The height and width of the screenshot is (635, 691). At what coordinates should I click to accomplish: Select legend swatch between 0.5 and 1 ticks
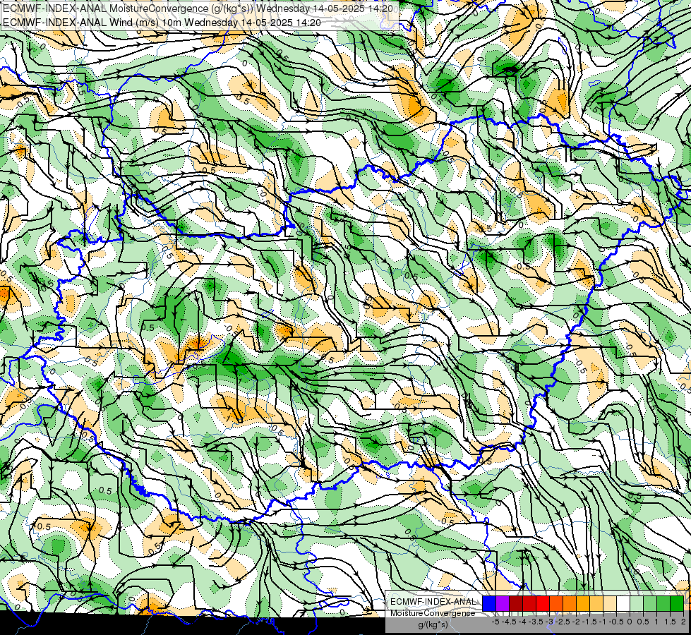click(x=650, y=603)
